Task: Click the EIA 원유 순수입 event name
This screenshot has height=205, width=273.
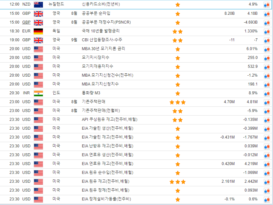Action: tap(107, 173)
